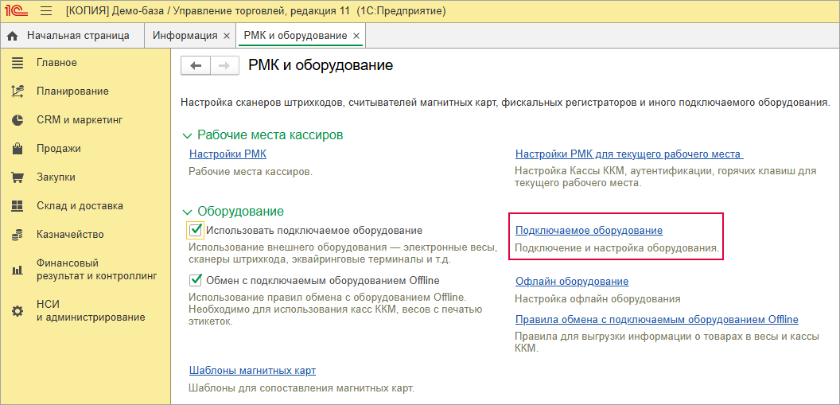Close the Информация tab
Viewport: 840px width, 405px height.
226,36
